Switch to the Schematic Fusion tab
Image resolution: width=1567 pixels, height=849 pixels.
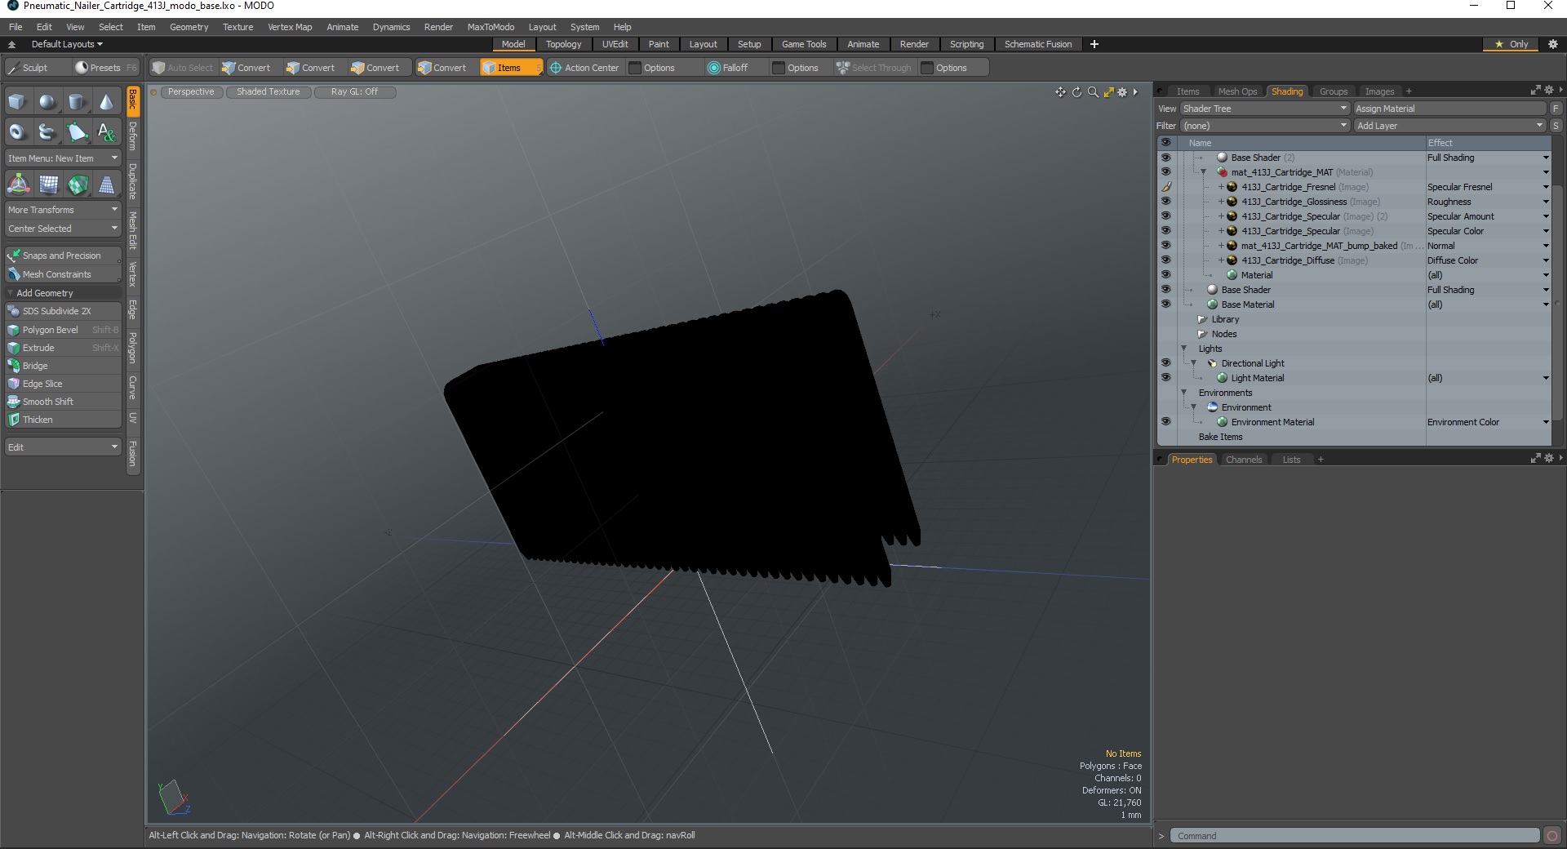1037,44
